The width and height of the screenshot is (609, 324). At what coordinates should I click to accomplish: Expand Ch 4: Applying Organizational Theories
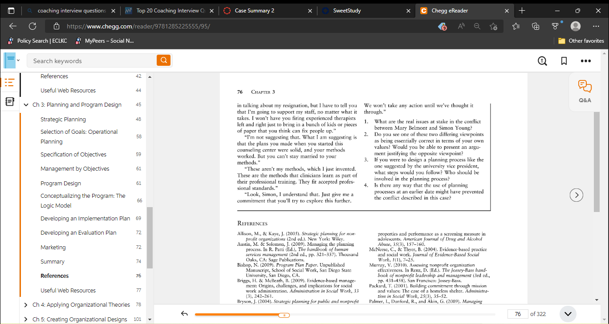pos(26,305)
